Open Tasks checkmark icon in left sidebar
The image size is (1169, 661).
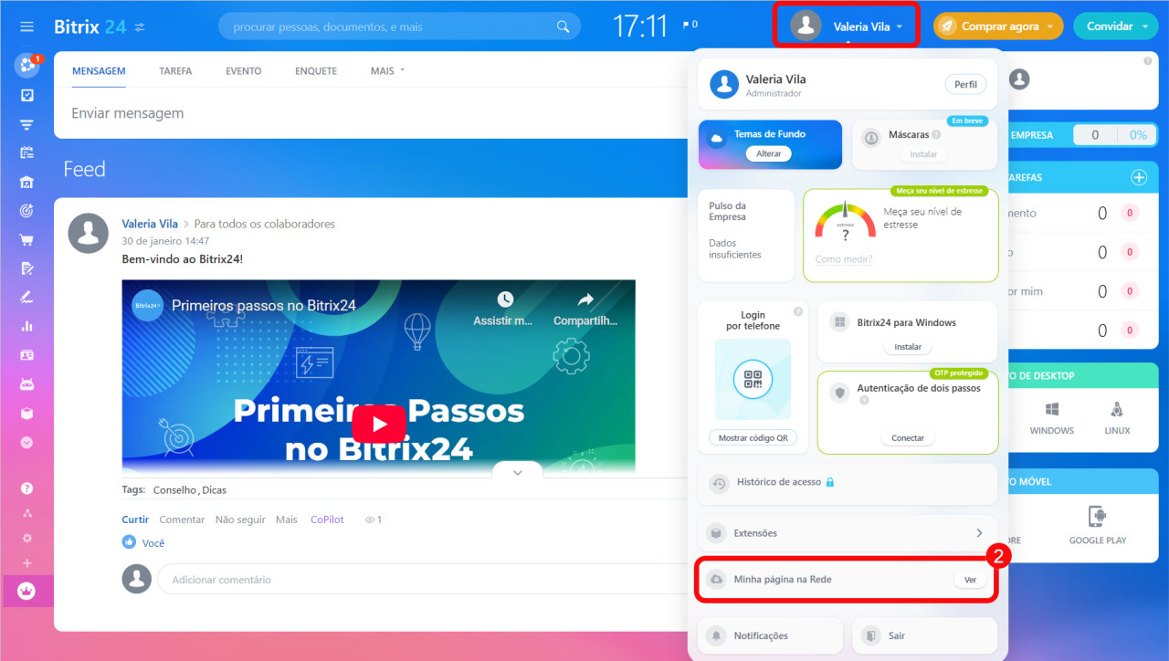[27, 95]
